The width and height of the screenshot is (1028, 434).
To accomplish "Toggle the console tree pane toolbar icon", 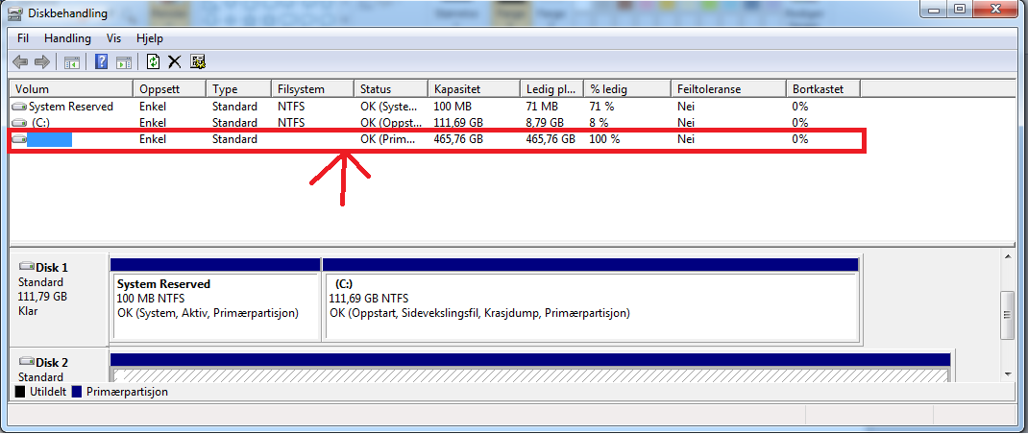I will [x=71, y=62].
